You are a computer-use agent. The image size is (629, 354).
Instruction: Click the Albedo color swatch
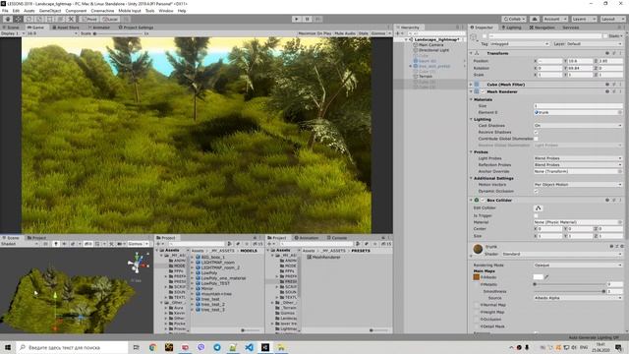[538, 277]
